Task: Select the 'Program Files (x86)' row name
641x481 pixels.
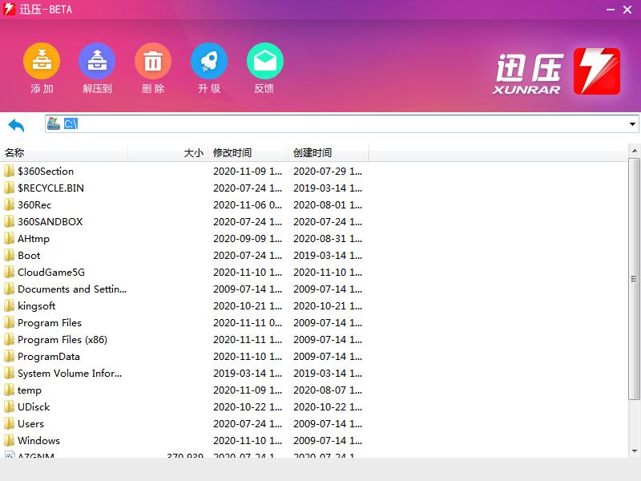Action: [62, 339]
